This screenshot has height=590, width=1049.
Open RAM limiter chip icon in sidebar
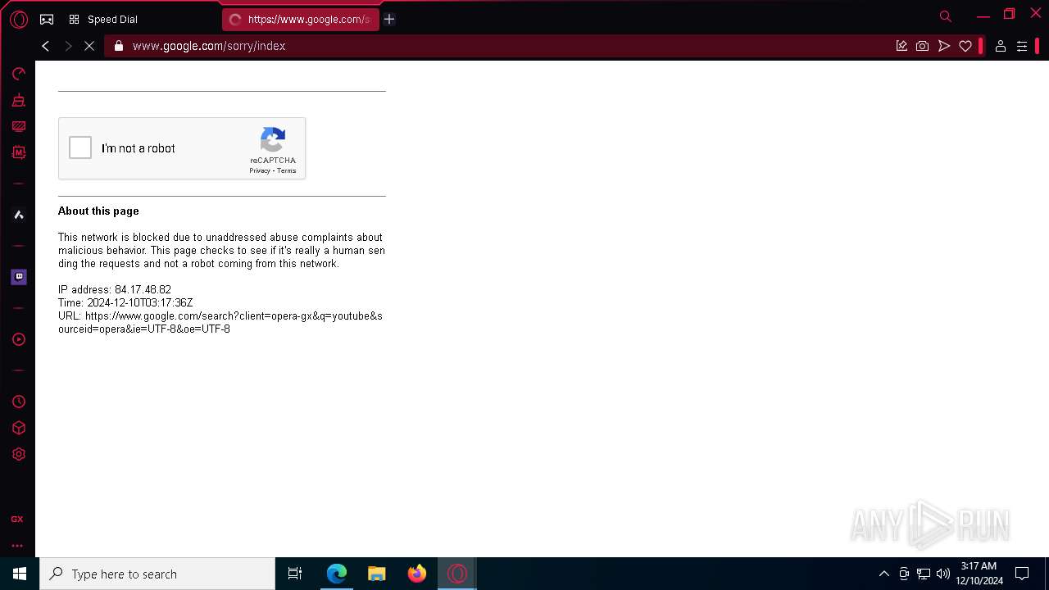[x=18, y=152]
